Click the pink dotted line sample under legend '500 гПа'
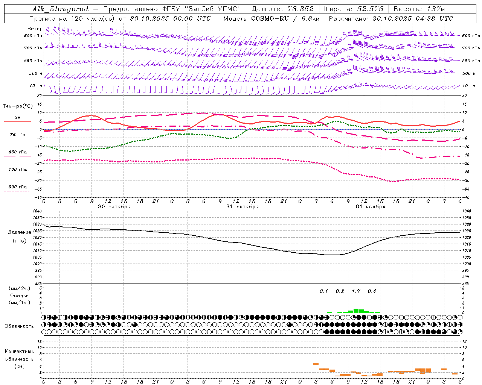 click(17, 191)
